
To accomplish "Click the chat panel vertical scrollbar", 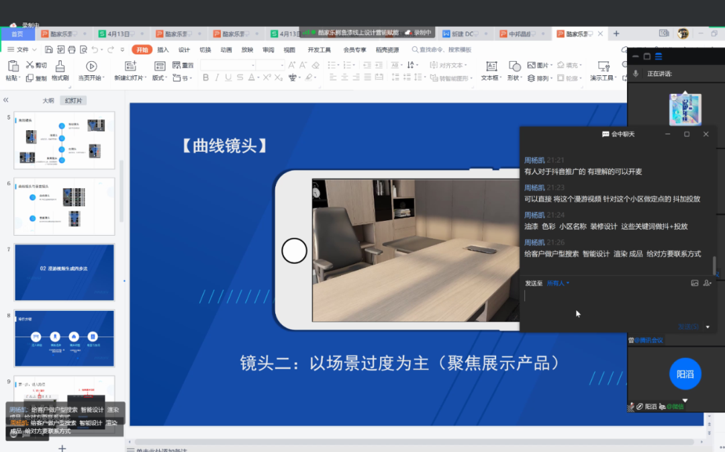I will click(714, 265).
